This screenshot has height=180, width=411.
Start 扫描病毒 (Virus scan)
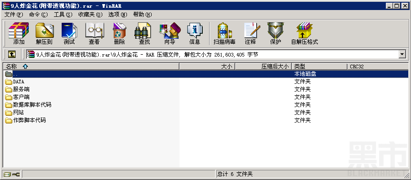pyautogui.click(x=224, y=33)
